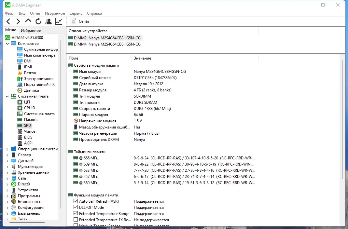Switch to the Избранное panel tab
This screenshot has height=229, width=348.
coord(31,30)
